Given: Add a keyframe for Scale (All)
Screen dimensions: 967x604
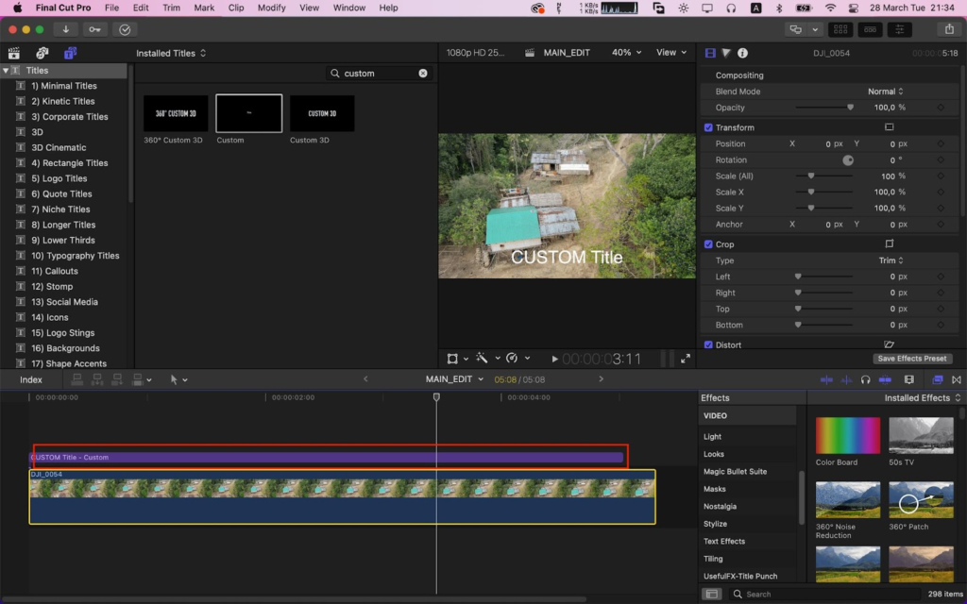Looking at the screenshot, I should 941,176.
